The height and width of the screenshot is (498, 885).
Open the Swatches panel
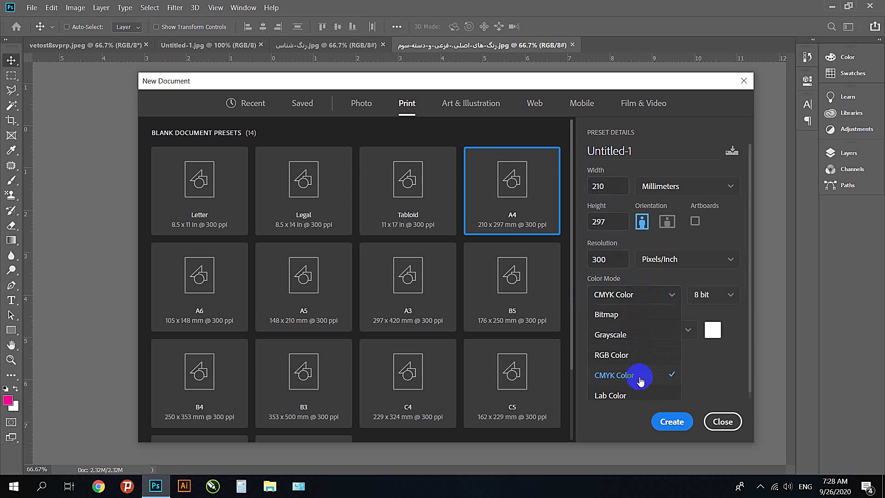click(x=852, y=73)
